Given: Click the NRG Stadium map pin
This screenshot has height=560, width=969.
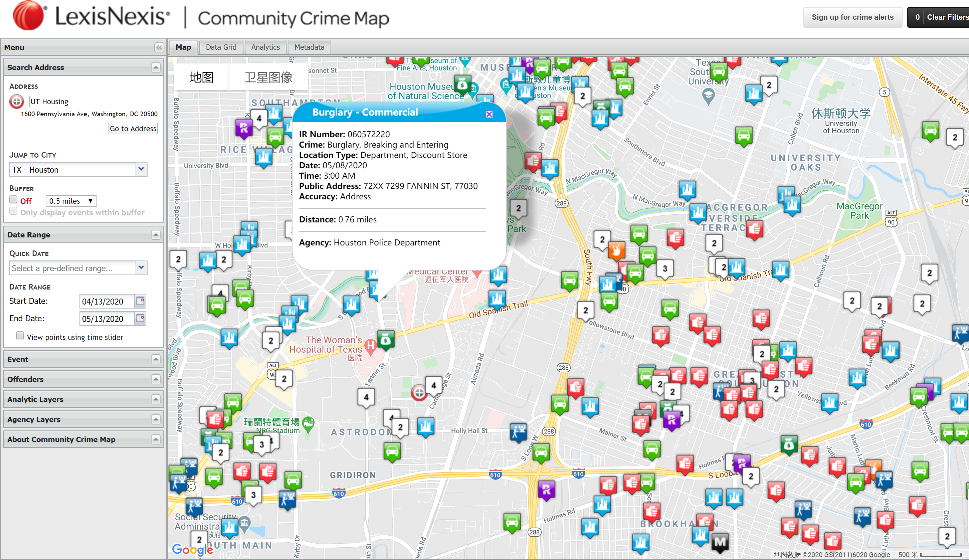Looking at the screenshot, I should (x=309, y=424).
